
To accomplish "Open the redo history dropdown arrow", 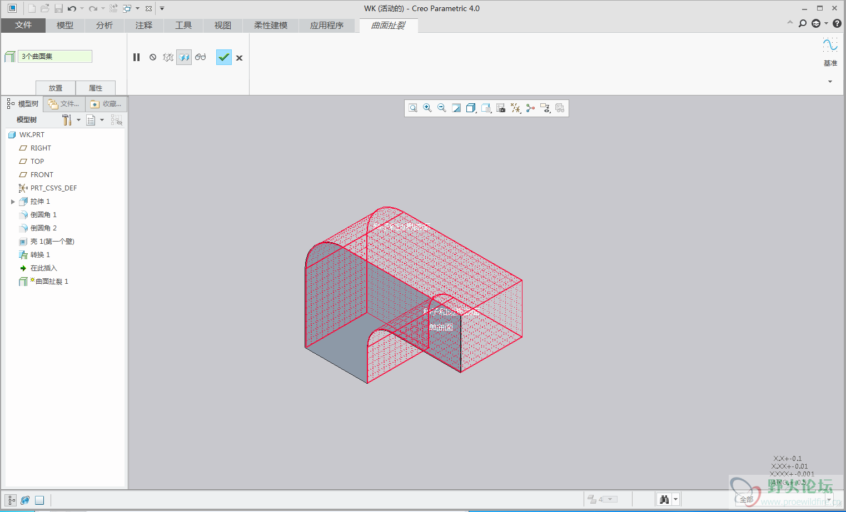I will [x=103, y=8].
